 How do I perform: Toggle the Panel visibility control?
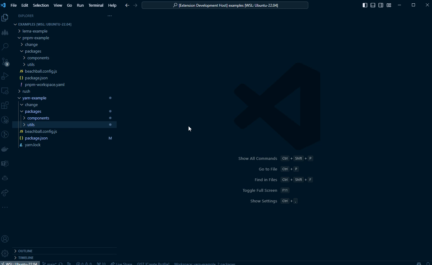(x=373, y=5)
